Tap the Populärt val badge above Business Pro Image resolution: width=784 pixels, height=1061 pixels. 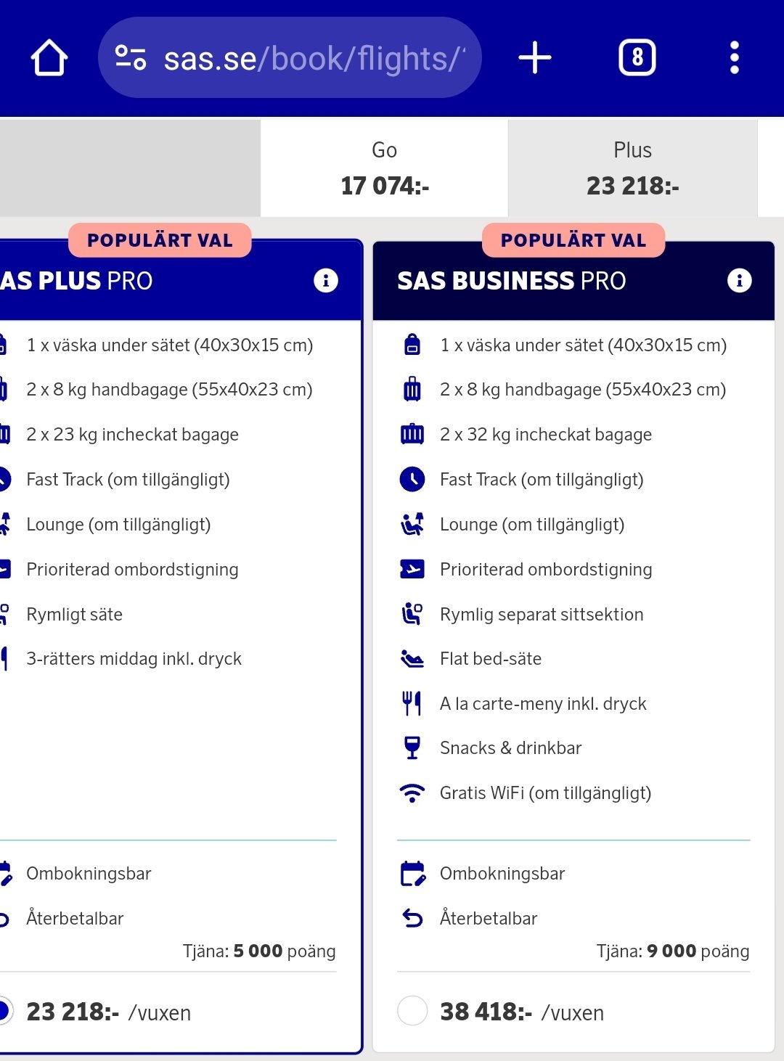[573, 240]
